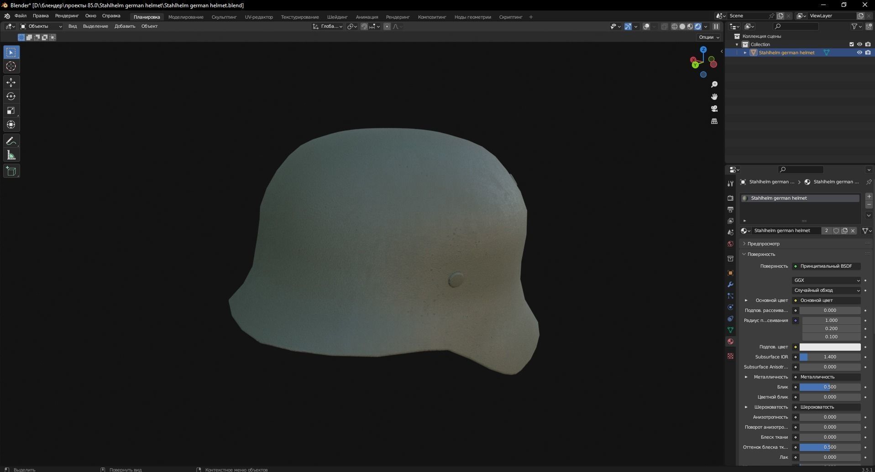Open the World properties tab

(730, 244)
